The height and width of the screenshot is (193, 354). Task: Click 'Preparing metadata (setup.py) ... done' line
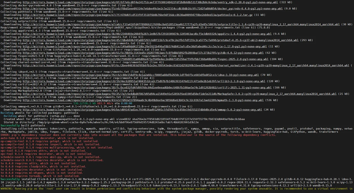tap(34, 18)
